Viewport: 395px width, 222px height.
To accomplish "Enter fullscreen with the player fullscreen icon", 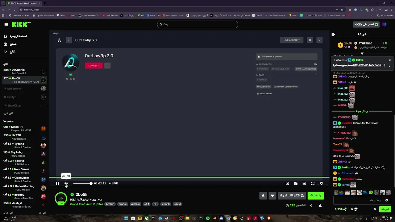I will pos(313,183).
